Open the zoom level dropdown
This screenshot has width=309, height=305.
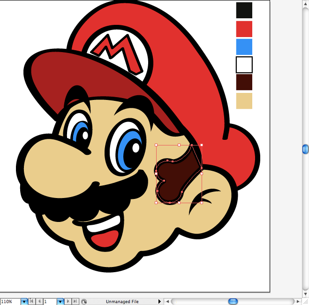click(x=24, y=302)
